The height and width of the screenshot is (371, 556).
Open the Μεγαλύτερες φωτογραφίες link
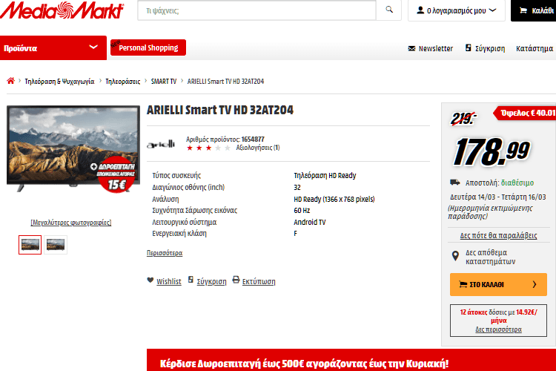pyautogui.click(x=71, y=223)
